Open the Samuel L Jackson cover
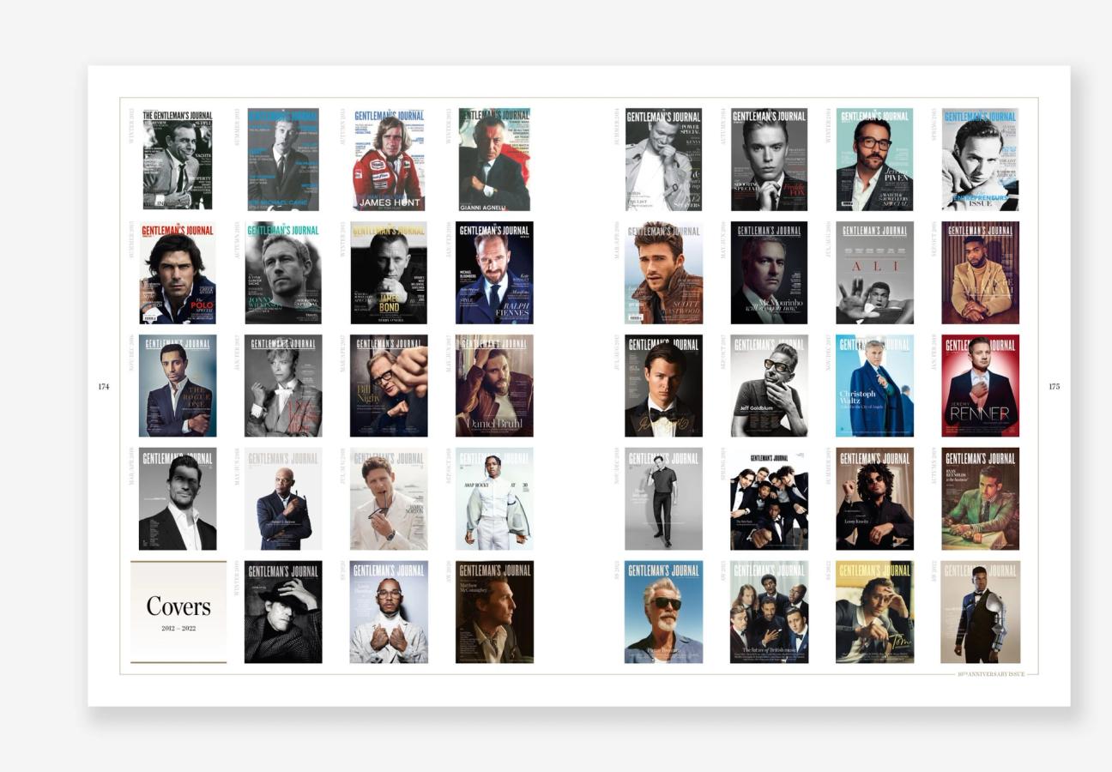1112x772 pixels. click(283, 498)
